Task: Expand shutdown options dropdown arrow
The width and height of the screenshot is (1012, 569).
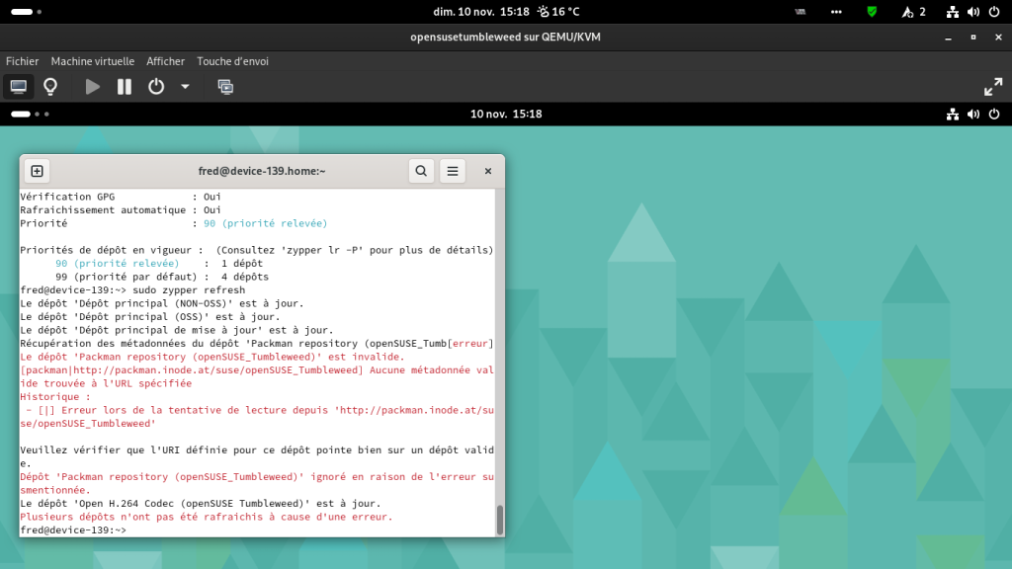Action: click(185, 87)
